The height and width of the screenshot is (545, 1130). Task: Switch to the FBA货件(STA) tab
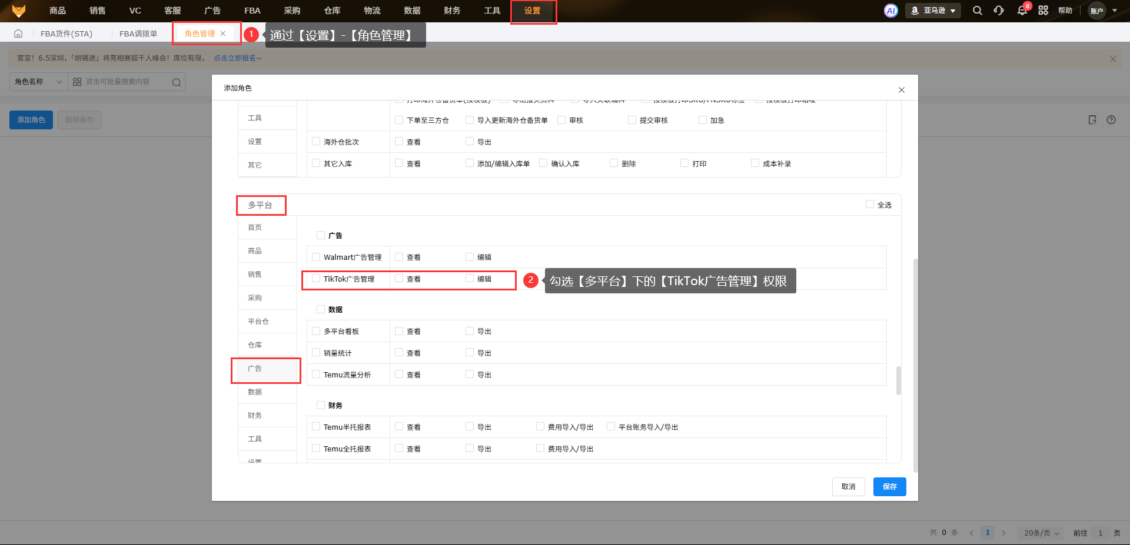[x=67, y=34]
